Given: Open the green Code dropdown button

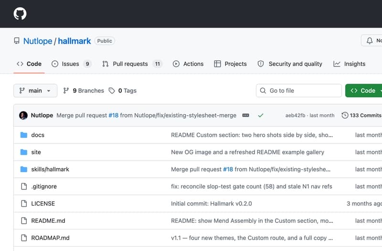Looking at the screenshot, I should pyautogui.click(x=364, y=91).
